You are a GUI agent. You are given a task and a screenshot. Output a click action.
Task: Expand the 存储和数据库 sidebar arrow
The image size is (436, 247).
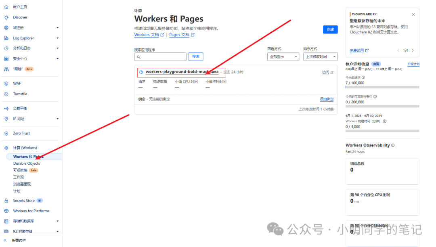[58, 221]
